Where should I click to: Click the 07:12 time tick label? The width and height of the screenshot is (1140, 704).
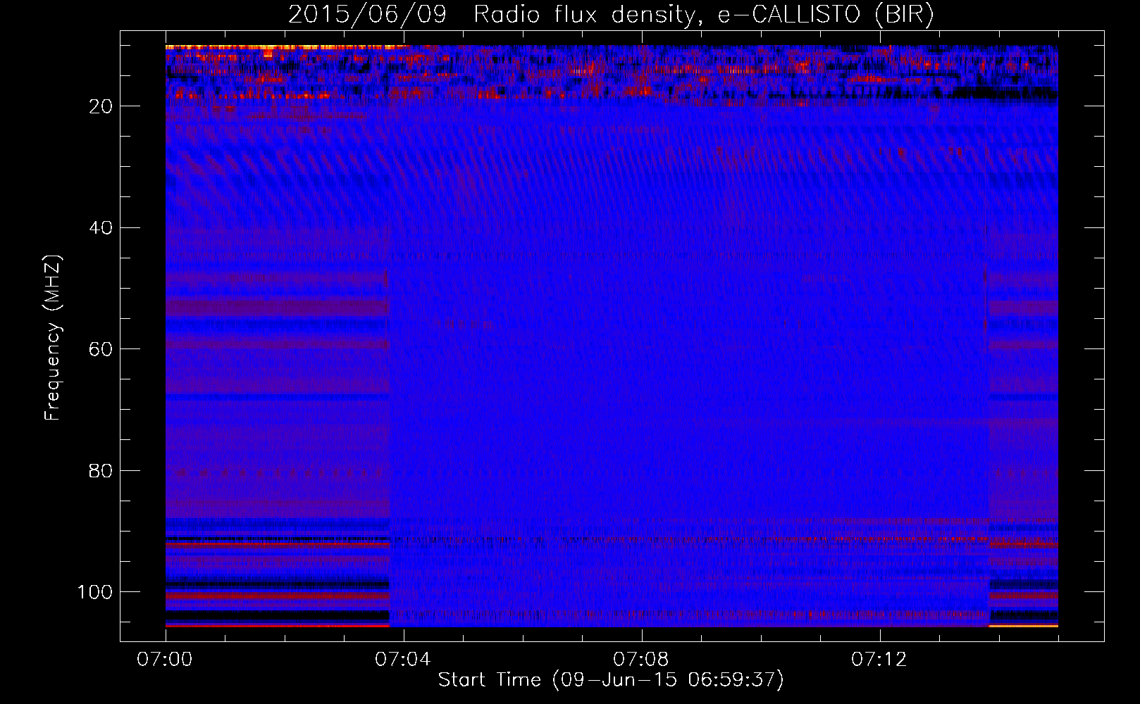(x=879, y=660)
